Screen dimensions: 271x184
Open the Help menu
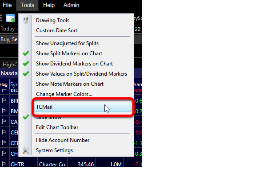tap(49, 5)
